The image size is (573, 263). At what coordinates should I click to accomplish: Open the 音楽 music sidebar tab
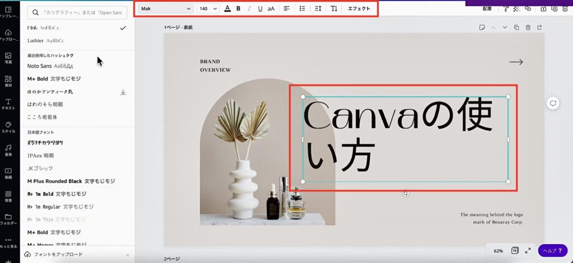[8, 150]
